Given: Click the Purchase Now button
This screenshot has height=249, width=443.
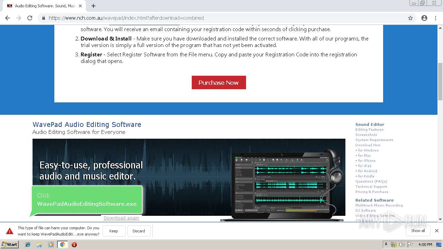Looking at the screenshot, I should [219, 83].
